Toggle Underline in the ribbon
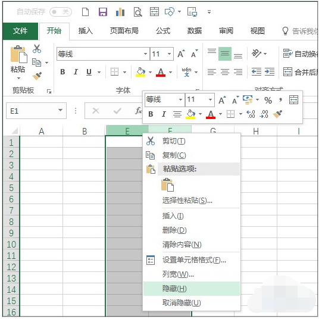Viewport: 322px width, 319px height. pyautogui.click(x=89, y=72)
